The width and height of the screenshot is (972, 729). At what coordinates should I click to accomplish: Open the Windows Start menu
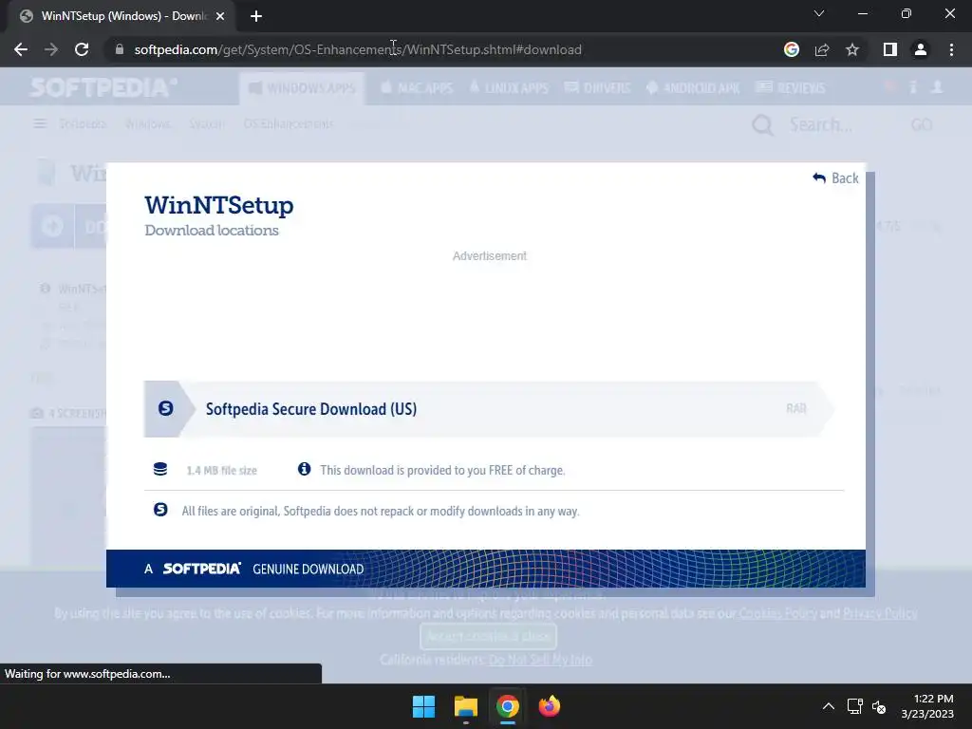point(424,706)
